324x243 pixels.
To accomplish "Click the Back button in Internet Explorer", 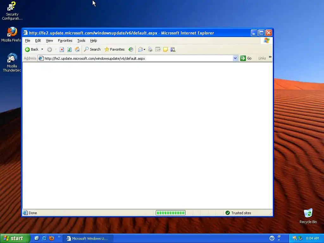I will [x=32, y=49].
